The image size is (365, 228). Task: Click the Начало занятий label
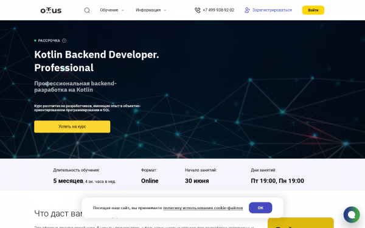[x=201, y=170]
